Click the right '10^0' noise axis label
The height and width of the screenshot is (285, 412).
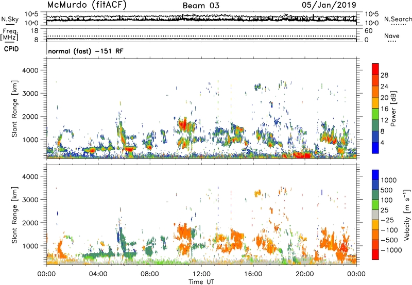click(x=371, y=23)
